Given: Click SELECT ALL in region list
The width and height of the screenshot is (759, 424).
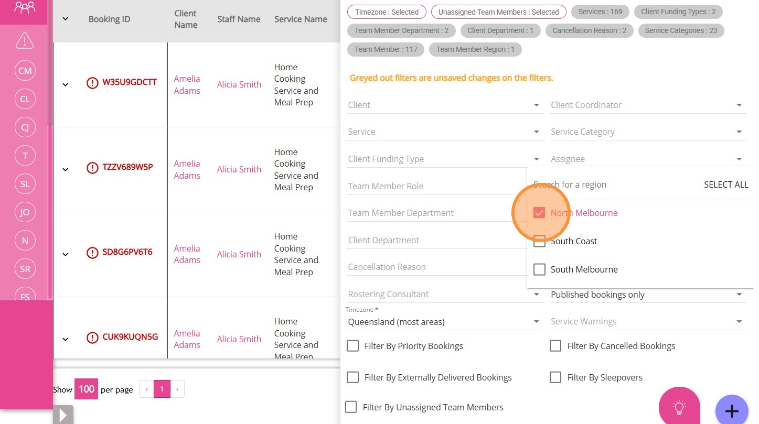Looking at the screenshot, I should (x=726, y=184).
